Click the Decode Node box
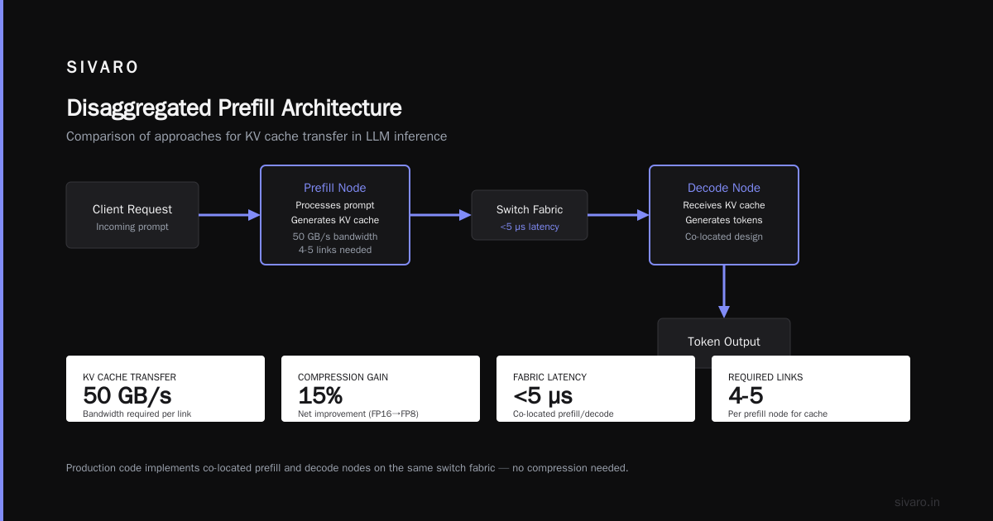 724,215
